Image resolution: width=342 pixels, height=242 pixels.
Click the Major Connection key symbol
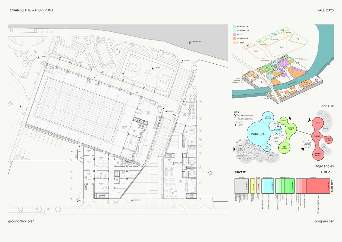236,116
